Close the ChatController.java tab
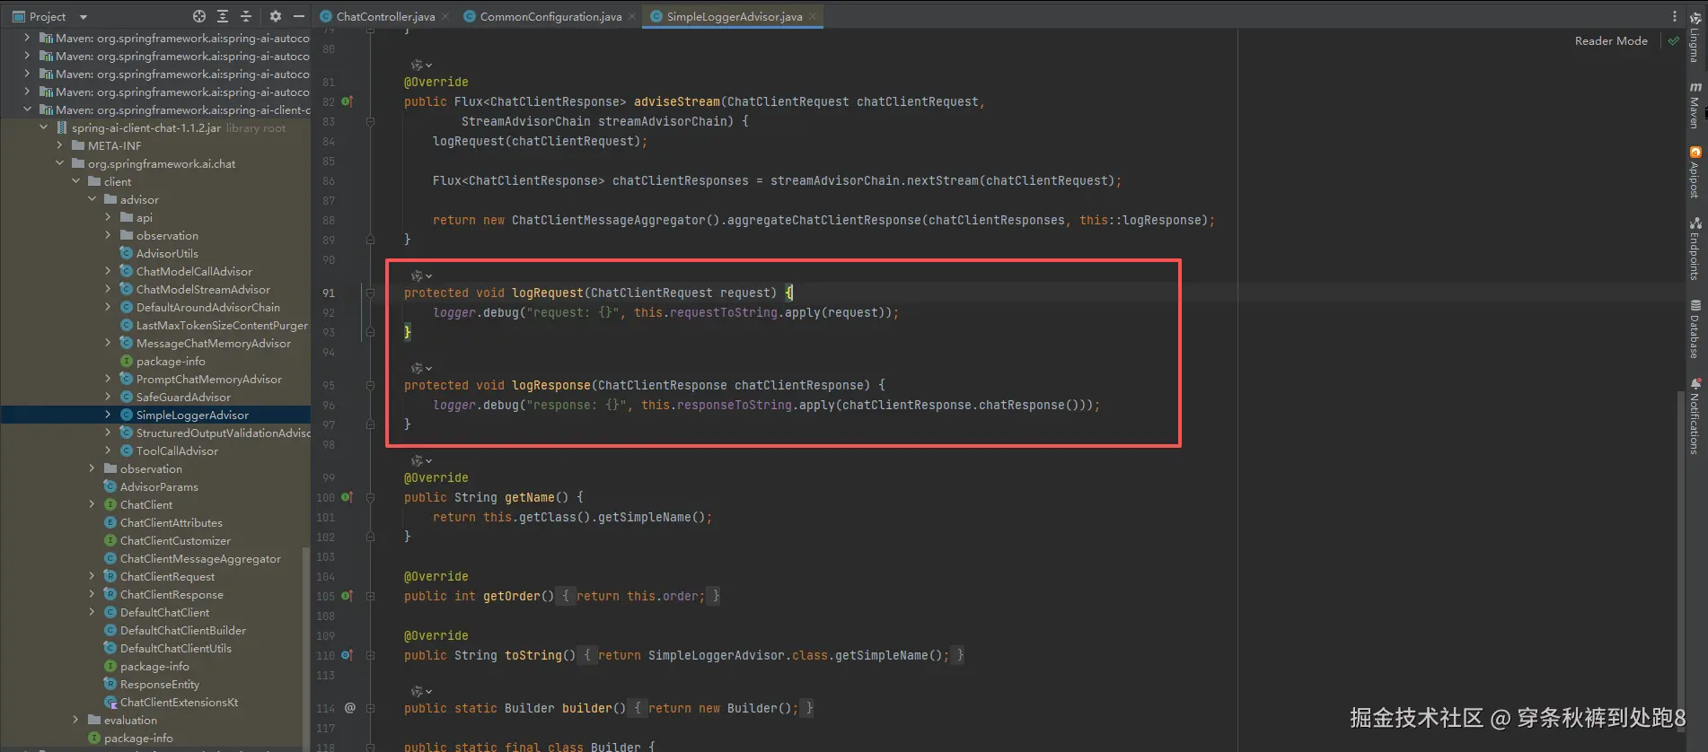The height and width of the screenshot is (752, 1708). point(445,16)
